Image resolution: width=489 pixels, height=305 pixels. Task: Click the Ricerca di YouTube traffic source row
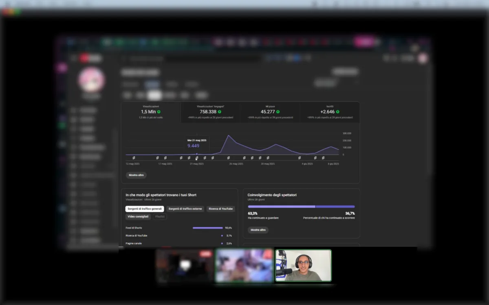[x=179, y=235]
